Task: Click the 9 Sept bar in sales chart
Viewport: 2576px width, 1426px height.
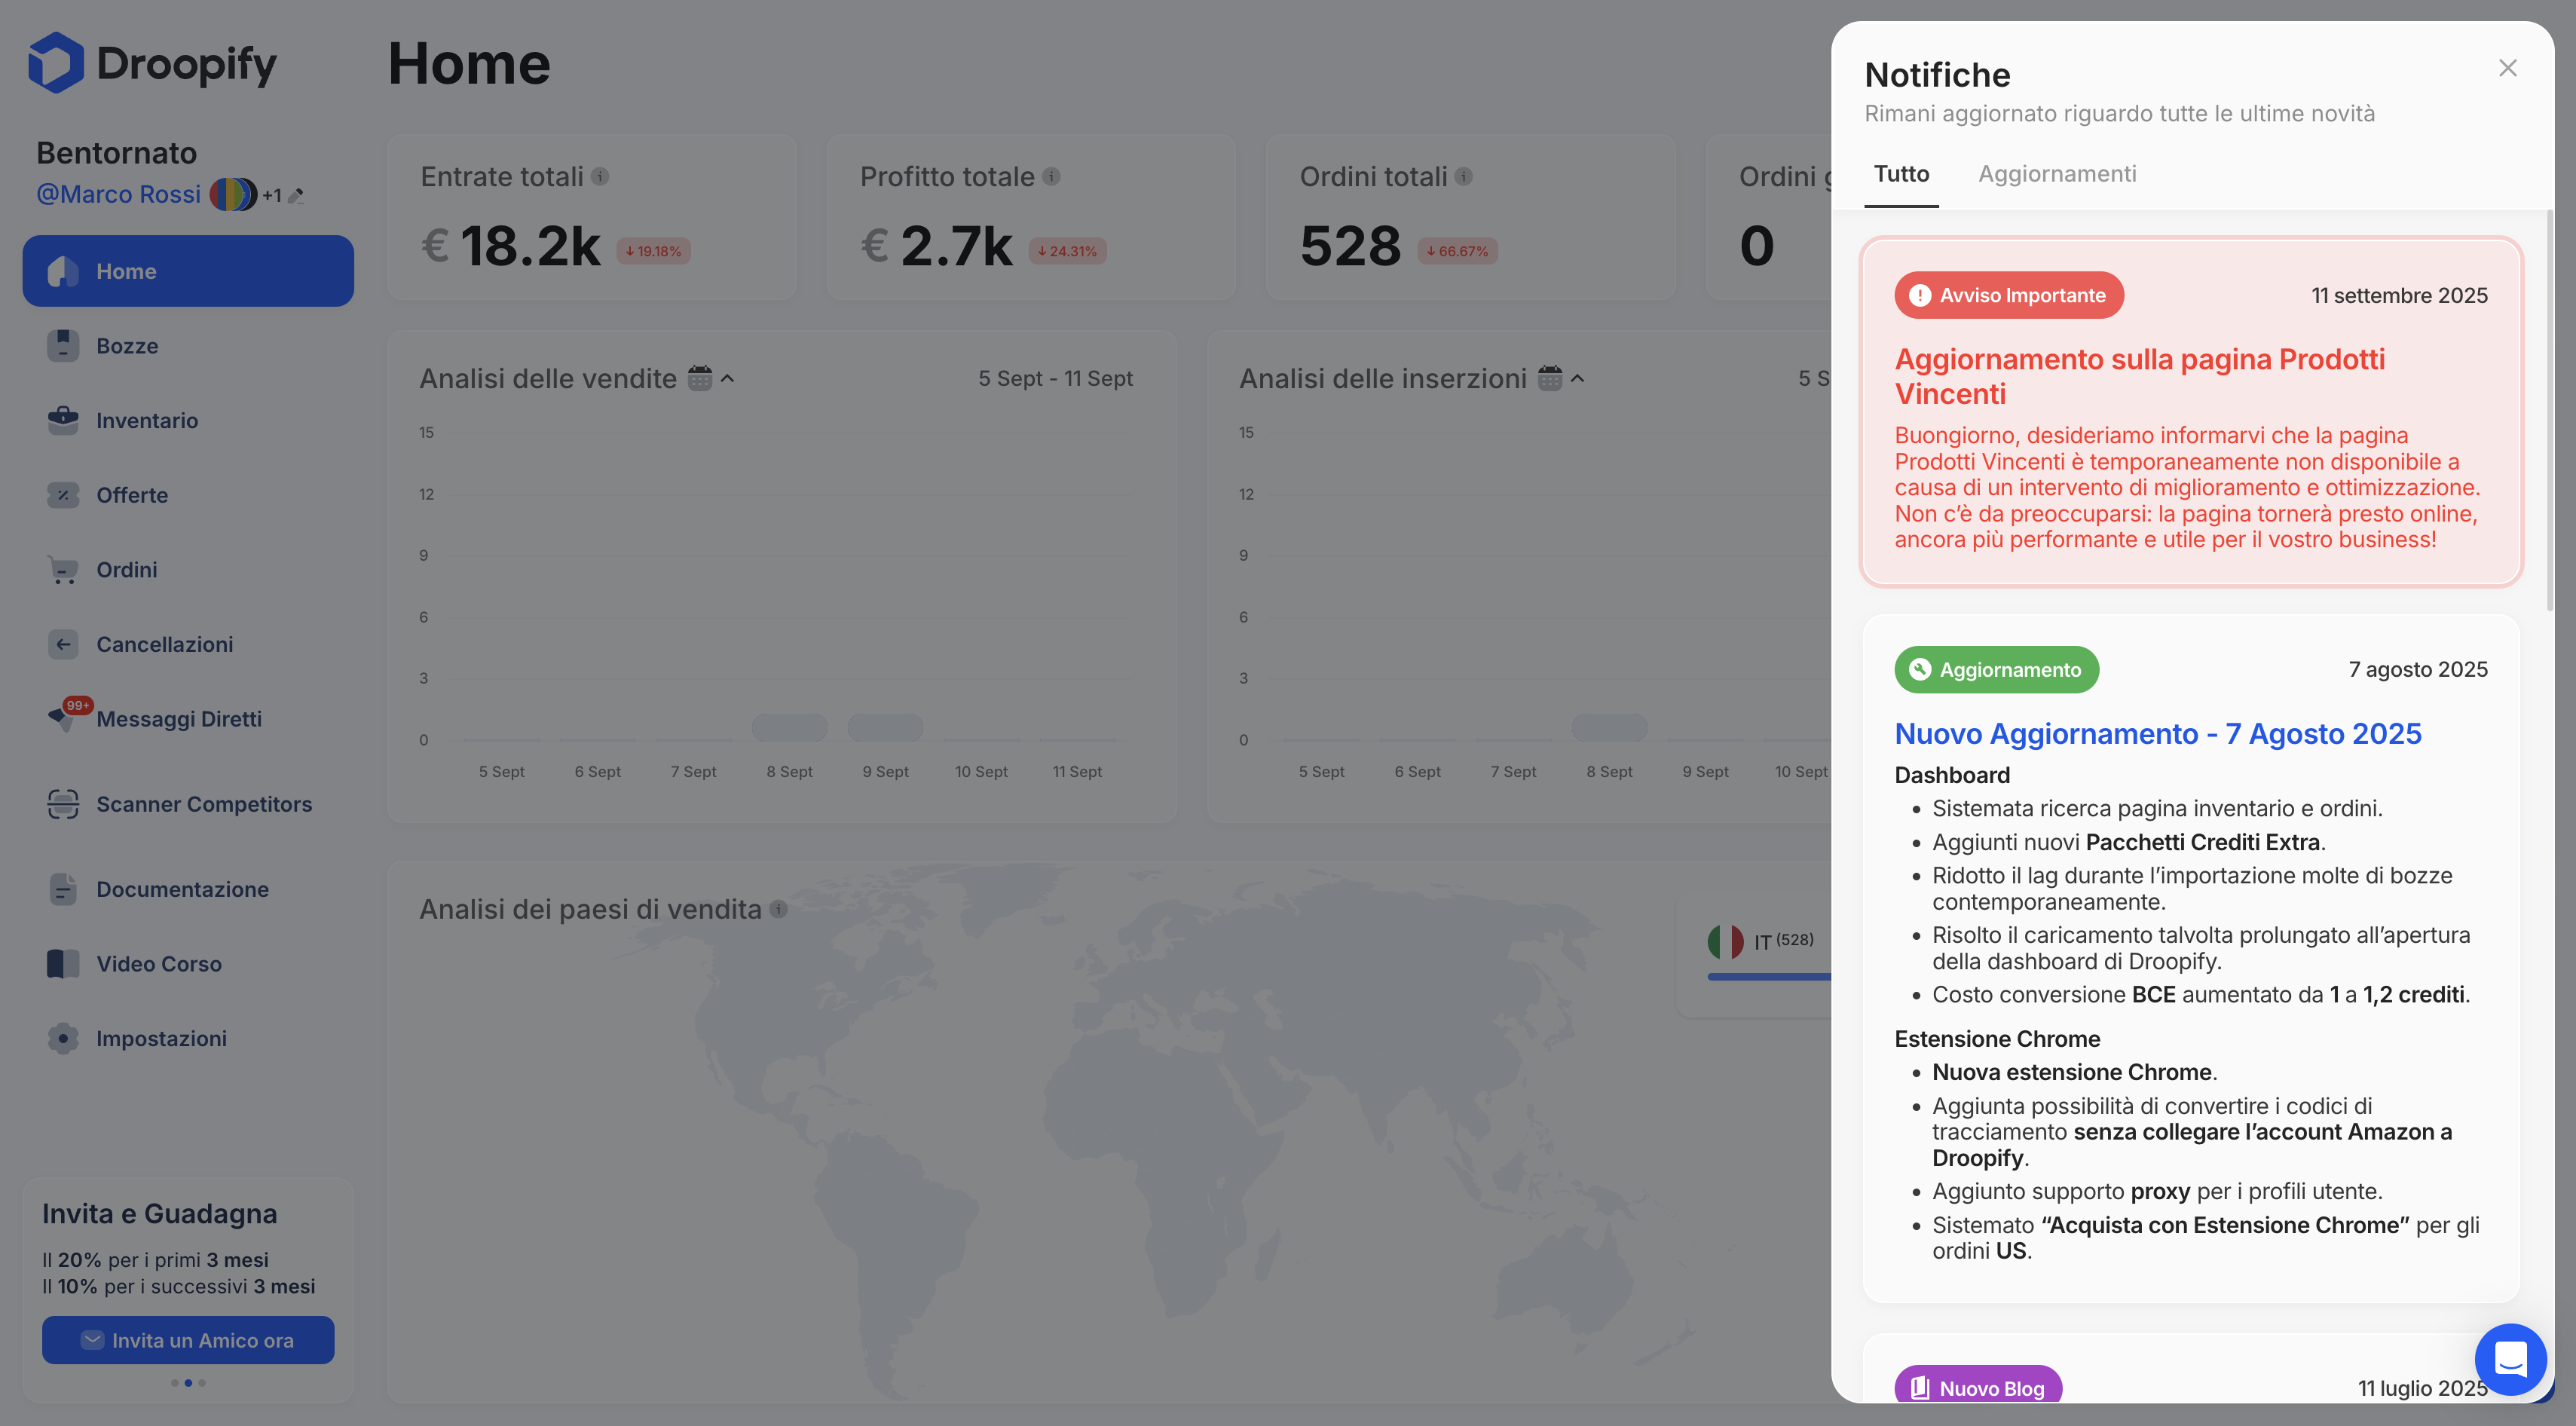Action: (885, 727)
